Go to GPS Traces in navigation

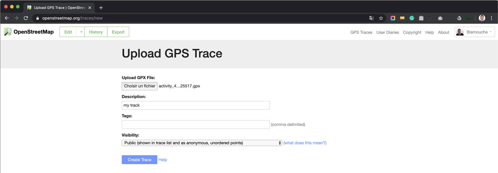click(x=361, y=32)
